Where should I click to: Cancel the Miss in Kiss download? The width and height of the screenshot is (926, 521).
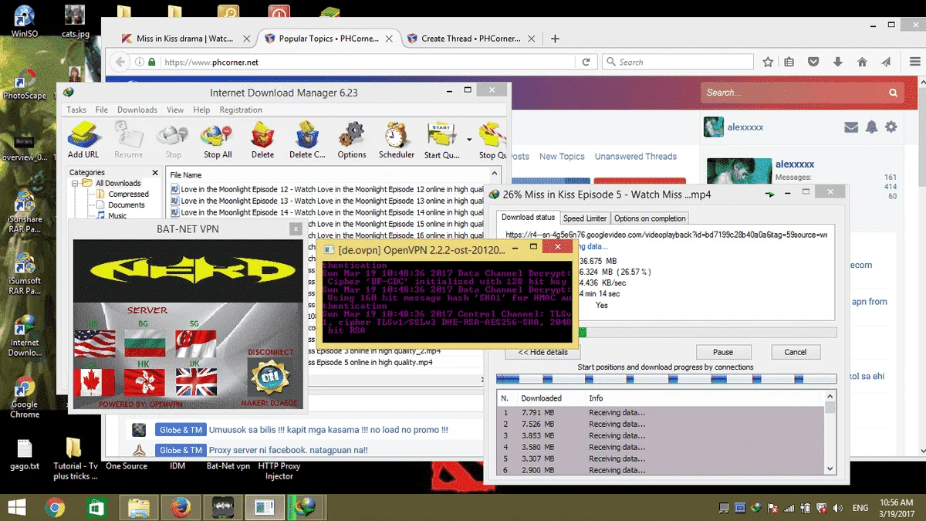point(795,352)
